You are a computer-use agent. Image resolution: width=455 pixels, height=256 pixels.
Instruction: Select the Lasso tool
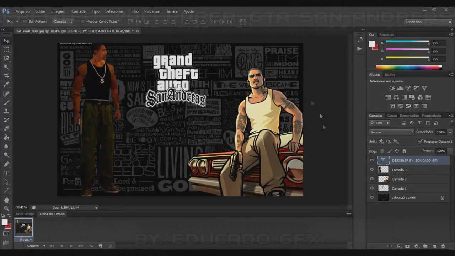tap(6, 58)
